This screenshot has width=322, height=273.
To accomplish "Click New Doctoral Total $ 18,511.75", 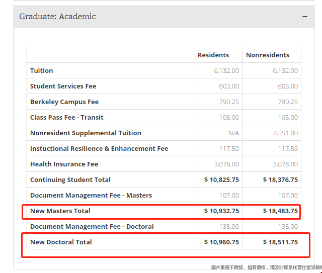I will click(280, 242).
